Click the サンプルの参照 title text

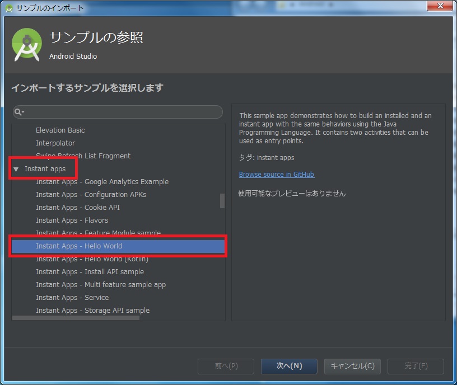coord(96,37)
